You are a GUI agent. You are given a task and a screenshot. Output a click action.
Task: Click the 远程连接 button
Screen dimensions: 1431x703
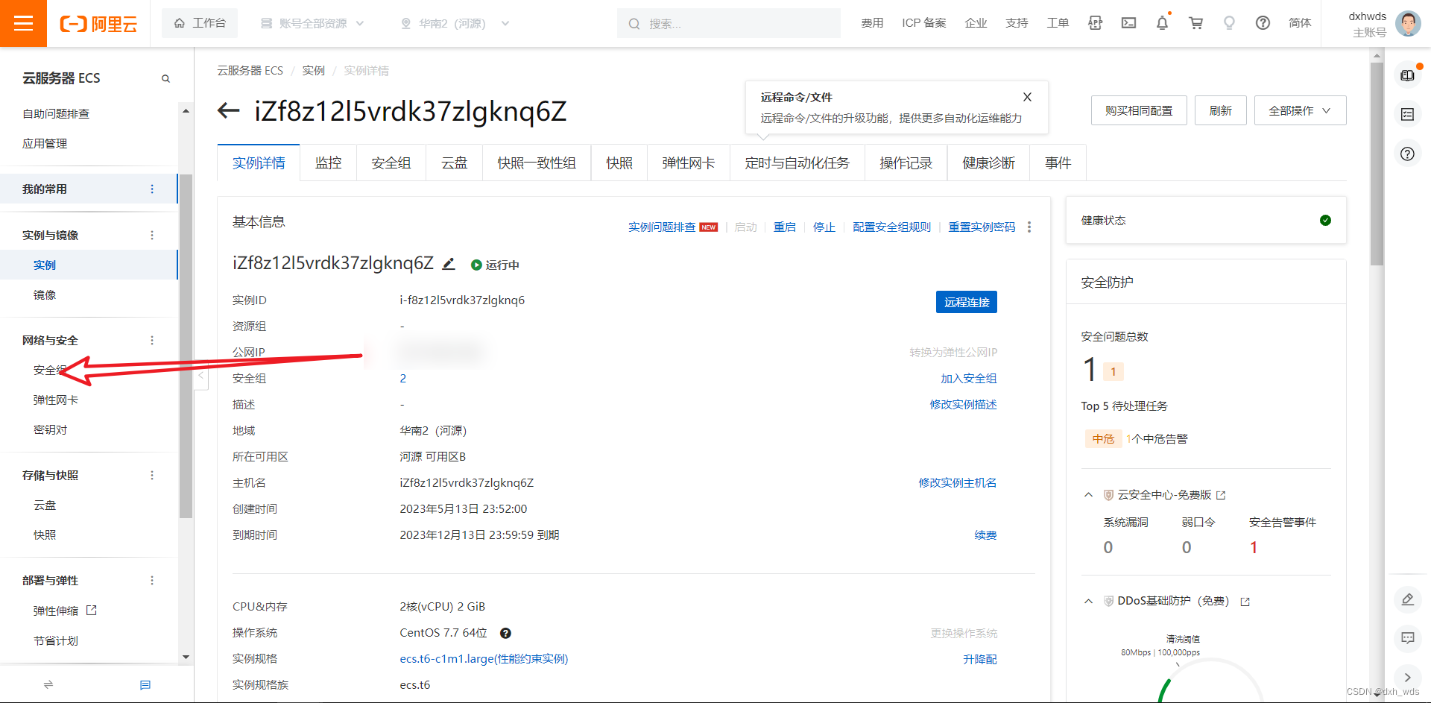tap(966, 302)
